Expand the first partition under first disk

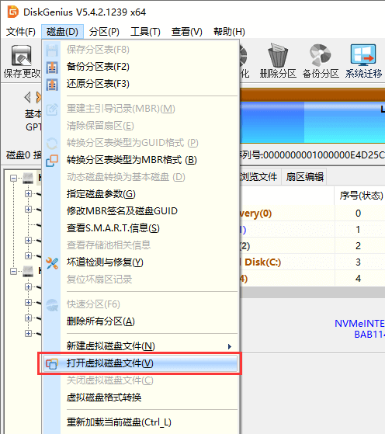click(28, 193)
